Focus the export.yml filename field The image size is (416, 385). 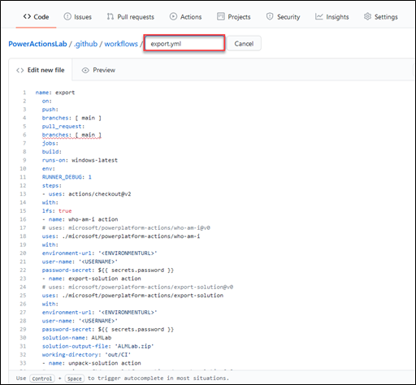(184, 43)
